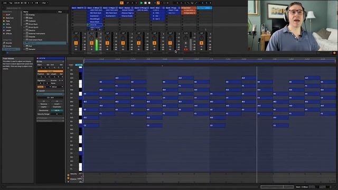
Task: Expand the Instrument Rack folder
Action: pyautogui.click(x=24, y=40)
